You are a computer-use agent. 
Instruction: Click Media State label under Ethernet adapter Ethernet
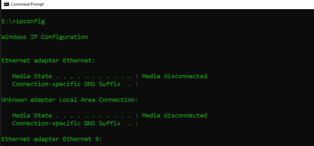pyautogui.click(x=32, y=76)
